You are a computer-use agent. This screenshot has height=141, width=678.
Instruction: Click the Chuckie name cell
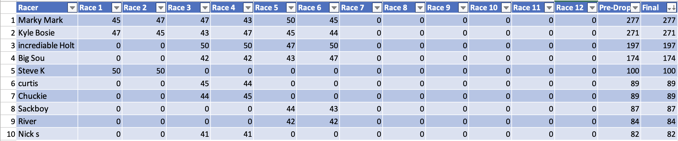(x=47, y=96)
